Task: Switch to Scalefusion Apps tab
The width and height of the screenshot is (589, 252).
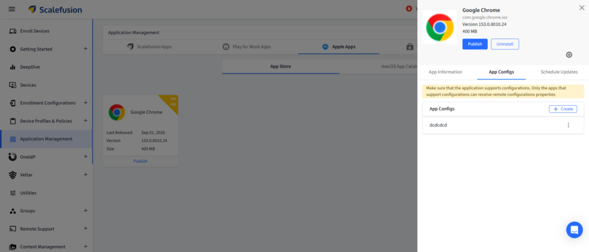Action: tap(149, 47)
